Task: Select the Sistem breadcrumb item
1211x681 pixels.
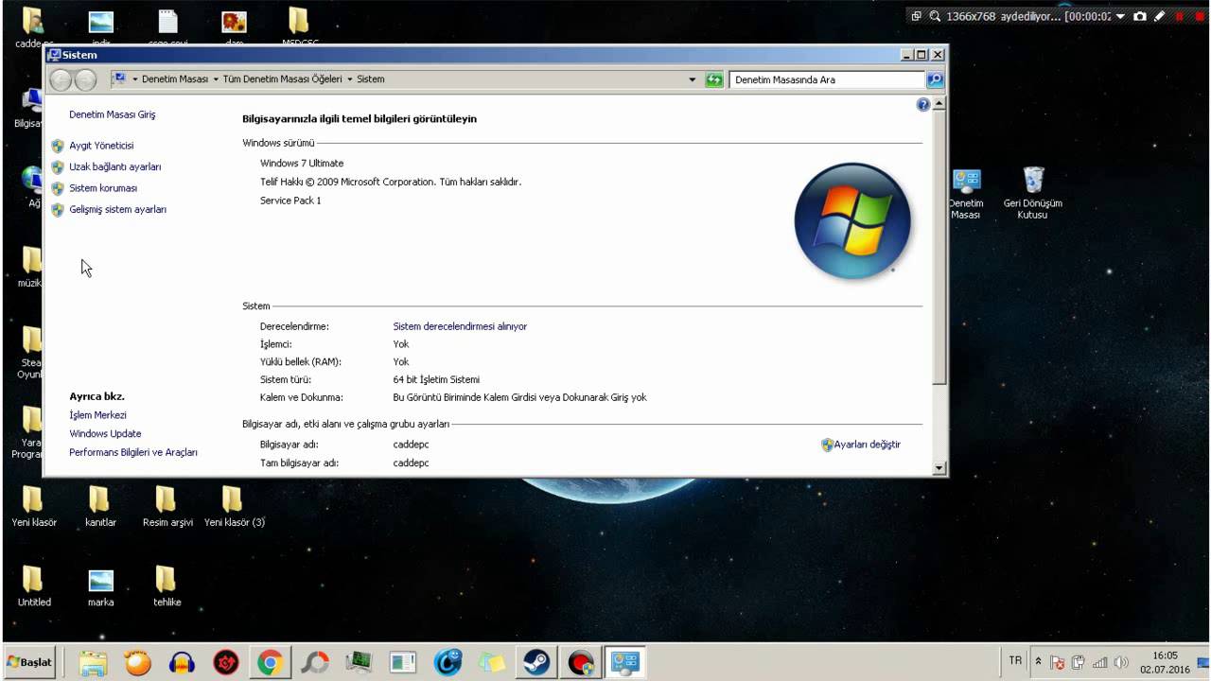Action: click(x=371, y=79)
